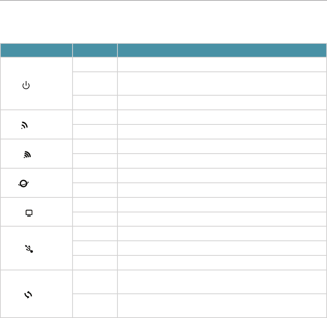This screenshot has height=318, width=327.
Task: Click the USB icon
Action: point(29,249)
